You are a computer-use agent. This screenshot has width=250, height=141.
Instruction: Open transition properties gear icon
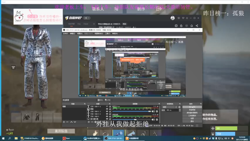pos(179,107)
